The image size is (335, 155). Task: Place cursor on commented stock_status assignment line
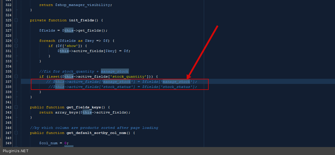click(123, 87)
